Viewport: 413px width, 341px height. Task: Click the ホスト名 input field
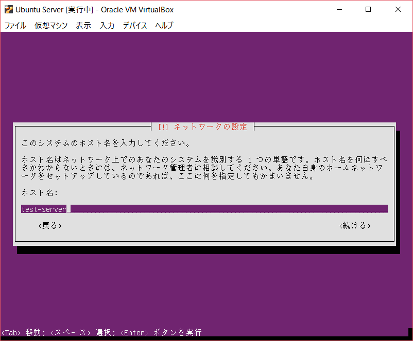204,208
